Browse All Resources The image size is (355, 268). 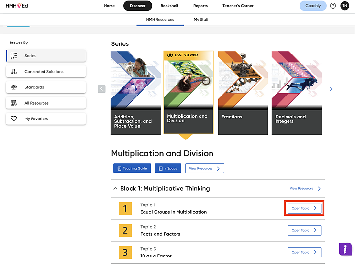[x=46, y=103]
